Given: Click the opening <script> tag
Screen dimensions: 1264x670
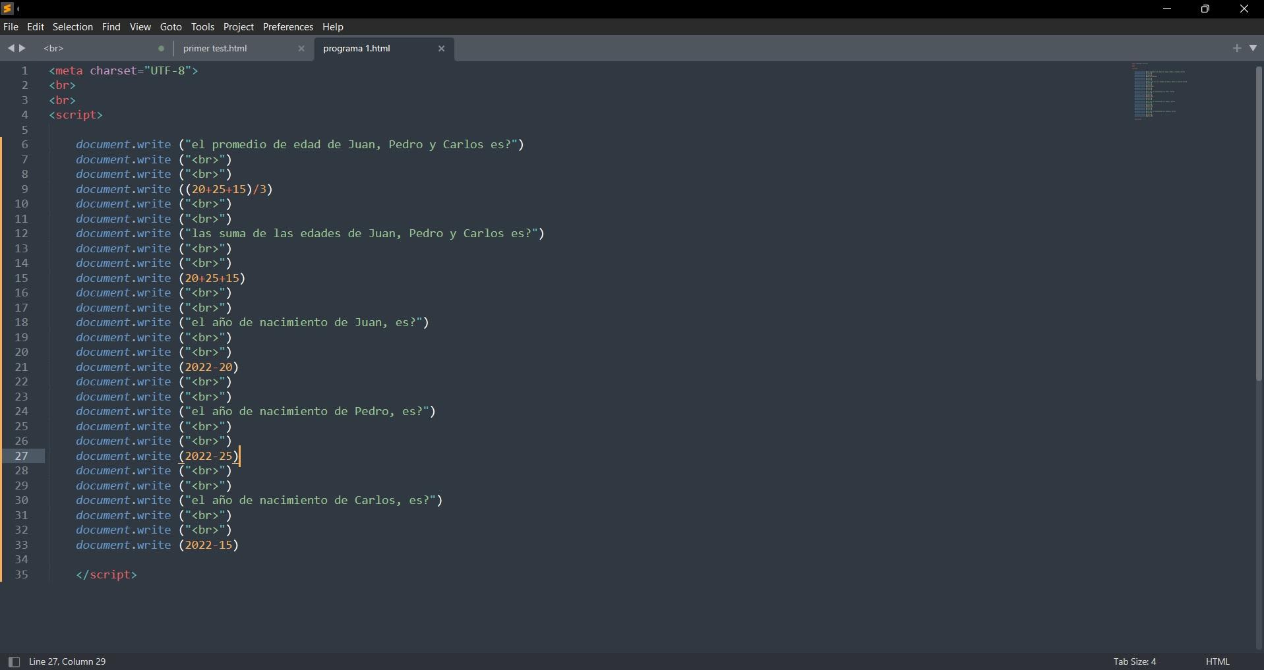Looking at the screenshot, I should 76,115.
